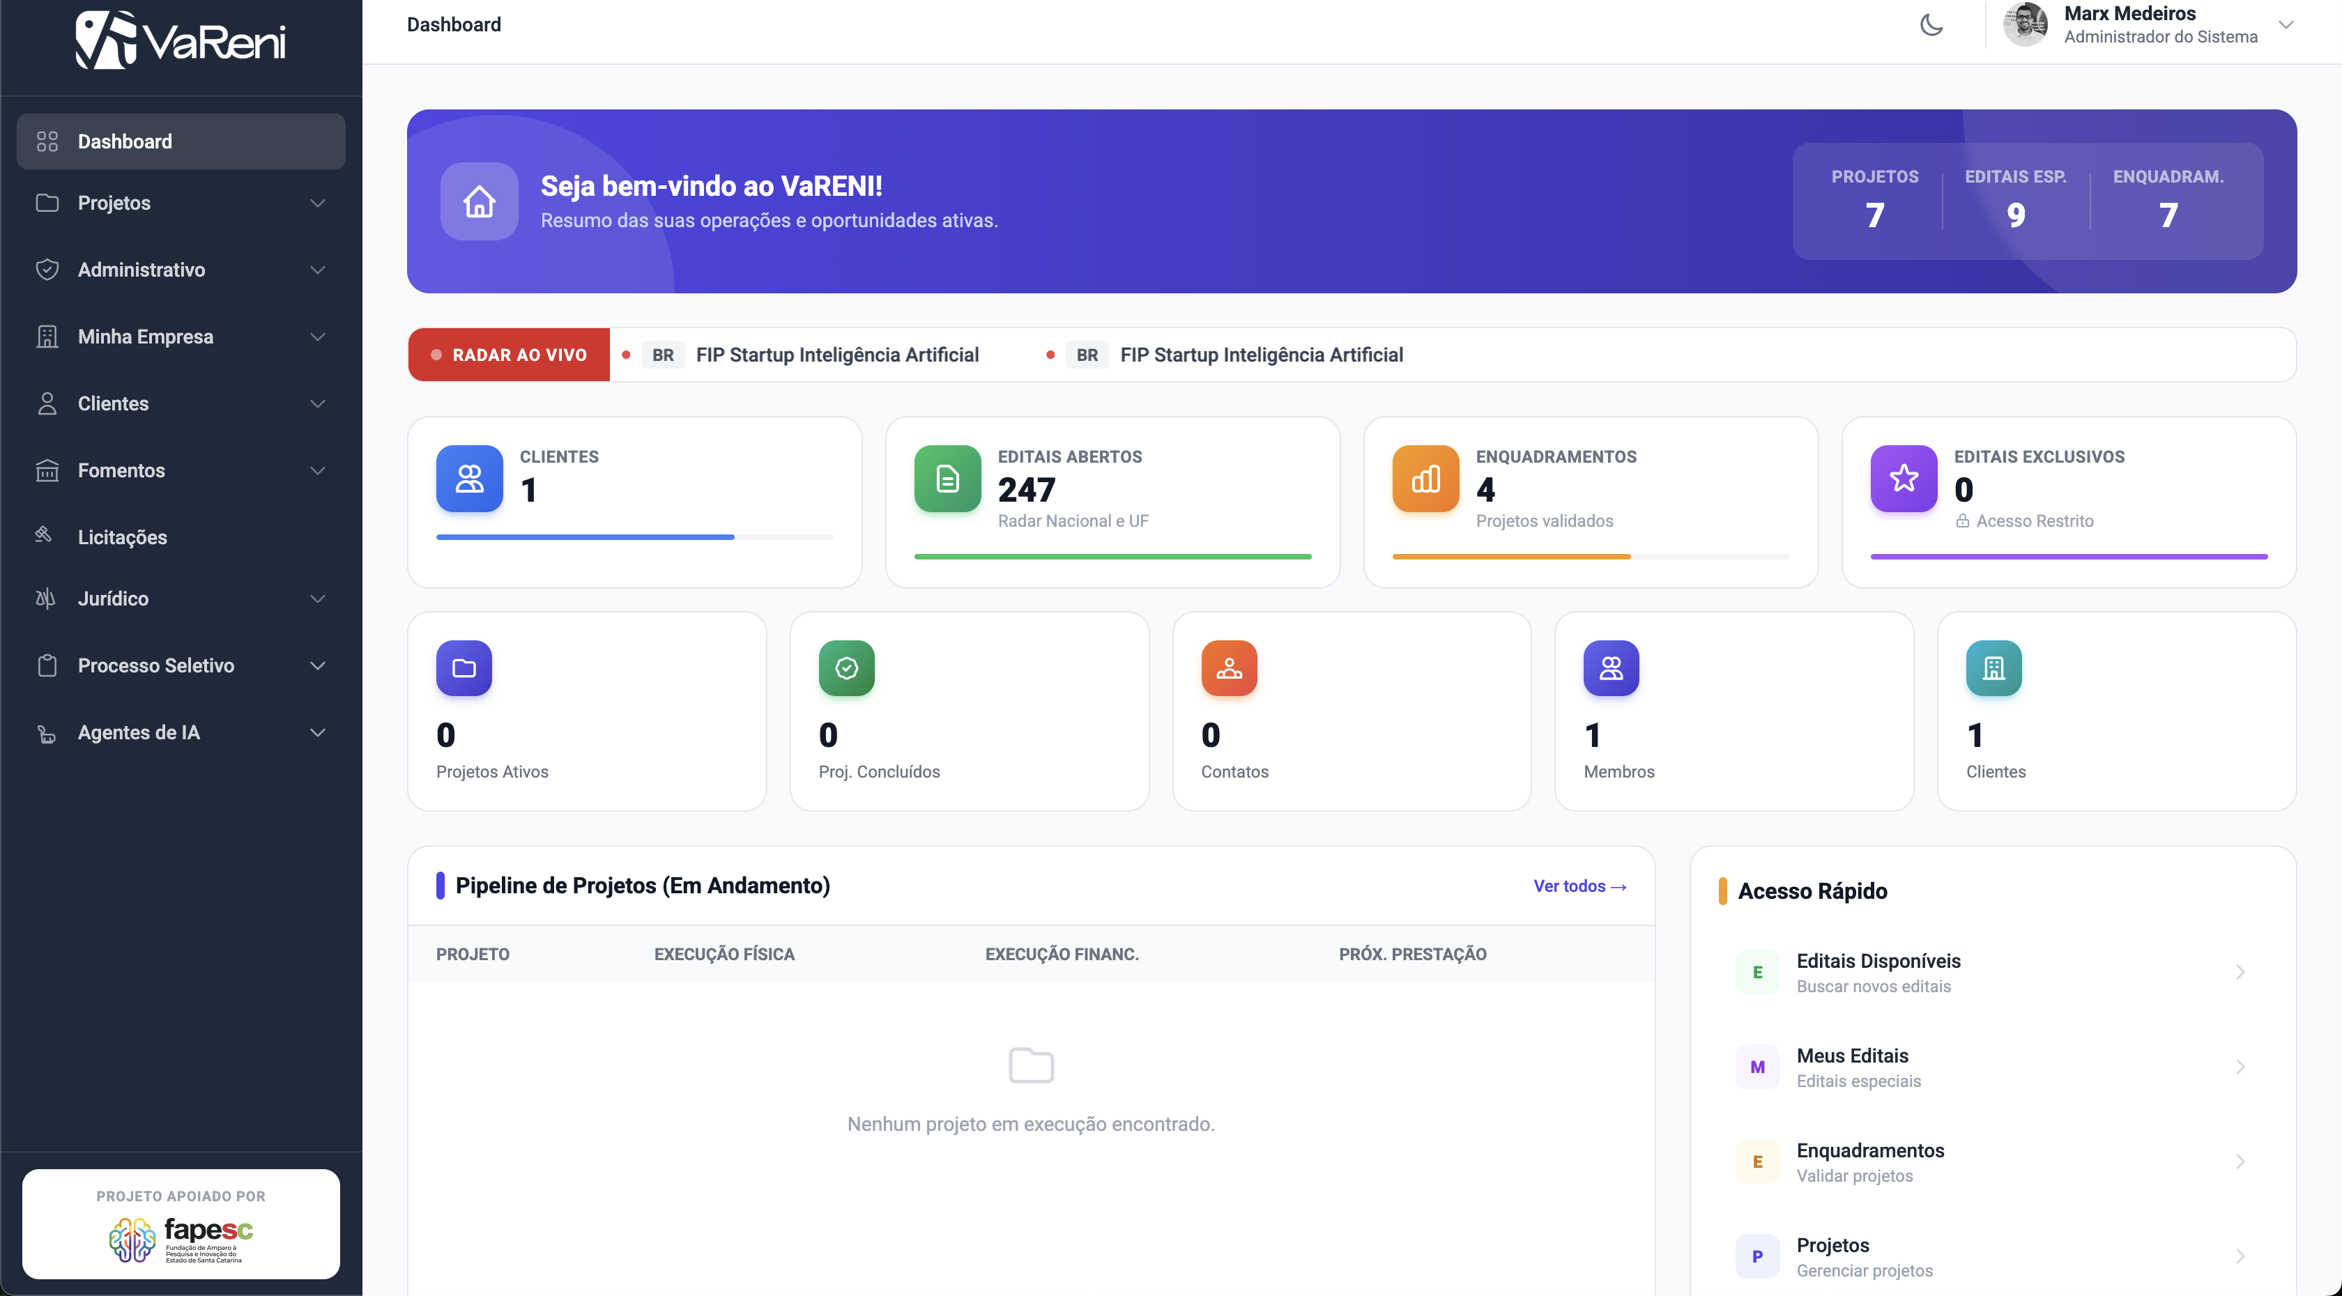Expand the Jurídico sidebar chevron
This screenshot has height=1296, width=2342.
[x=317, y=598]
